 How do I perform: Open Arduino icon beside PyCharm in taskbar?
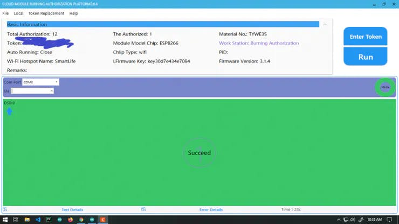pos(59,220)
